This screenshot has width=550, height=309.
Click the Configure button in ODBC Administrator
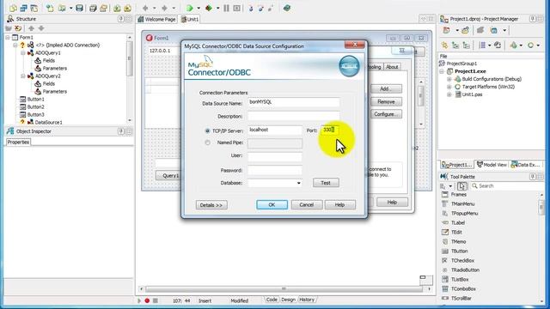386,114
